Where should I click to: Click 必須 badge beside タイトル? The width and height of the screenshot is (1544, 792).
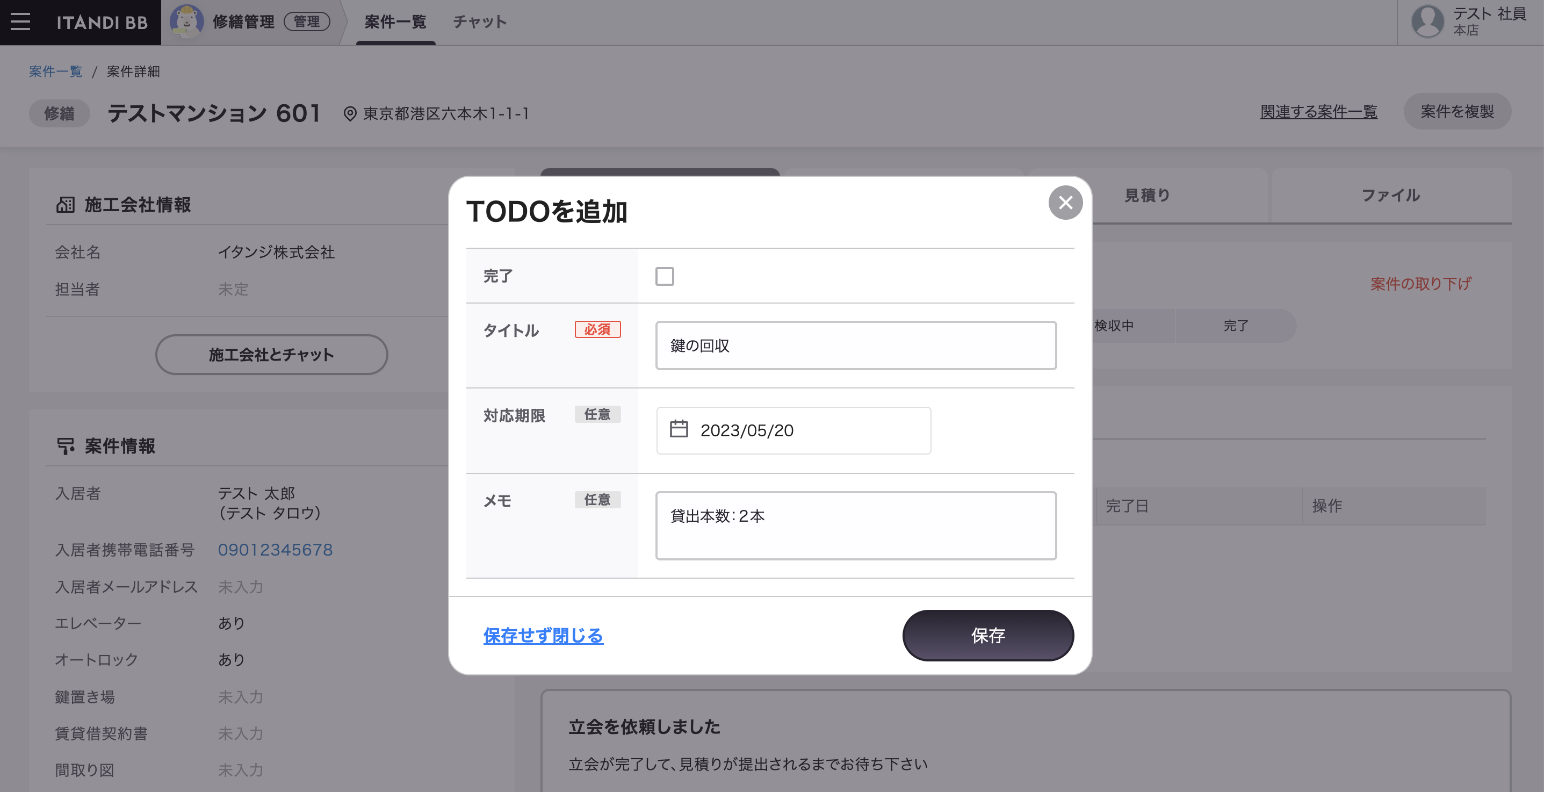597,330
